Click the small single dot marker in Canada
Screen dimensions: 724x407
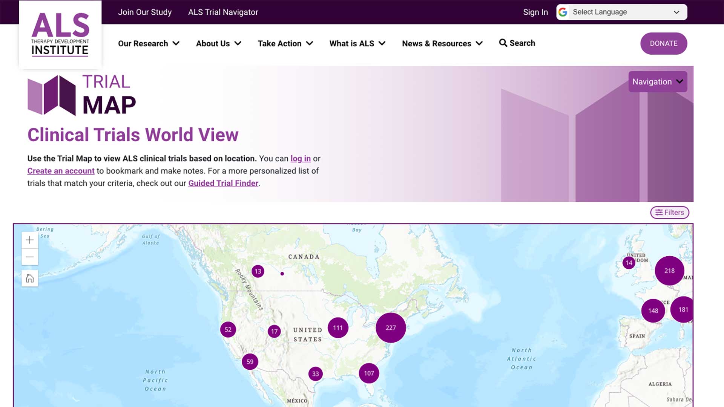(x=282, y=274)
